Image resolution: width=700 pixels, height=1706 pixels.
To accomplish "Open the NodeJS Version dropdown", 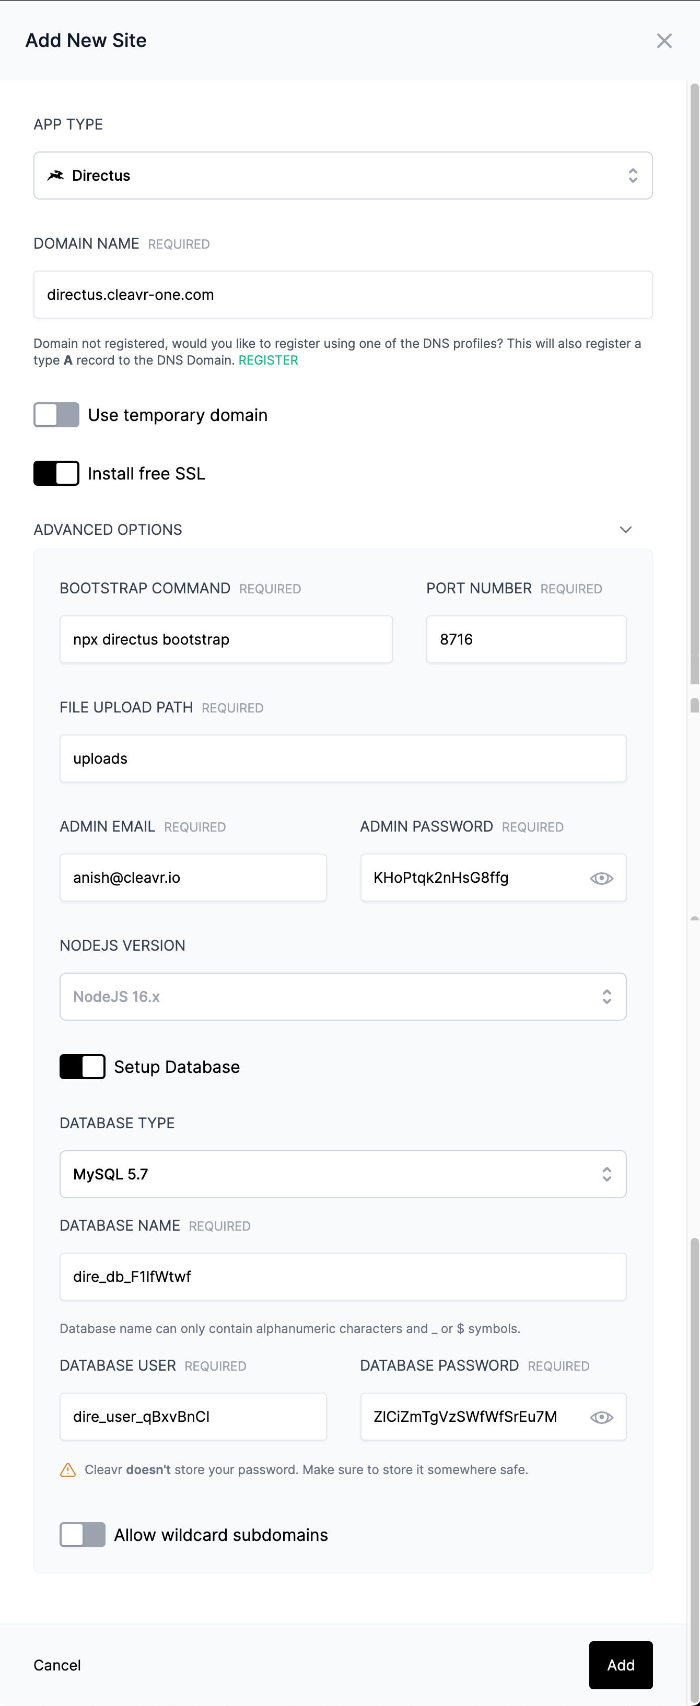I will point(343,997).
